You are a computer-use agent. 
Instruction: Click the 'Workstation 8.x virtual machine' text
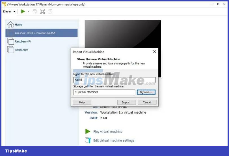pyautogui.click(x=123, y=112)
